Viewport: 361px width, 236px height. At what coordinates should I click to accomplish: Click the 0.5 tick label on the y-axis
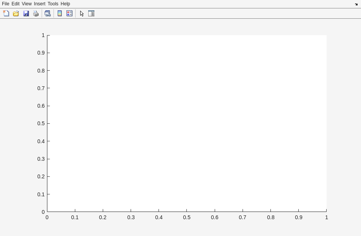[41, 123]
